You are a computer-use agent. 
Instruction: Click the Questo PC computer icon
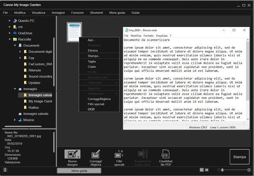(15, 21)
